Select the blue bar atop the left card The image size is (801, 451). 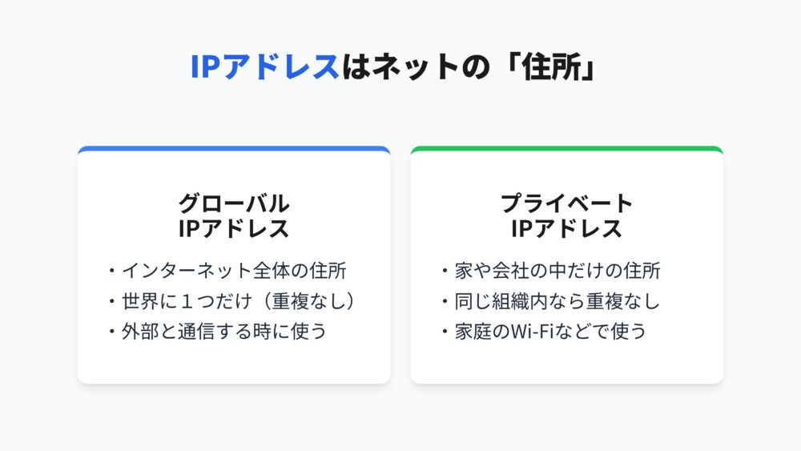(234, 149)
